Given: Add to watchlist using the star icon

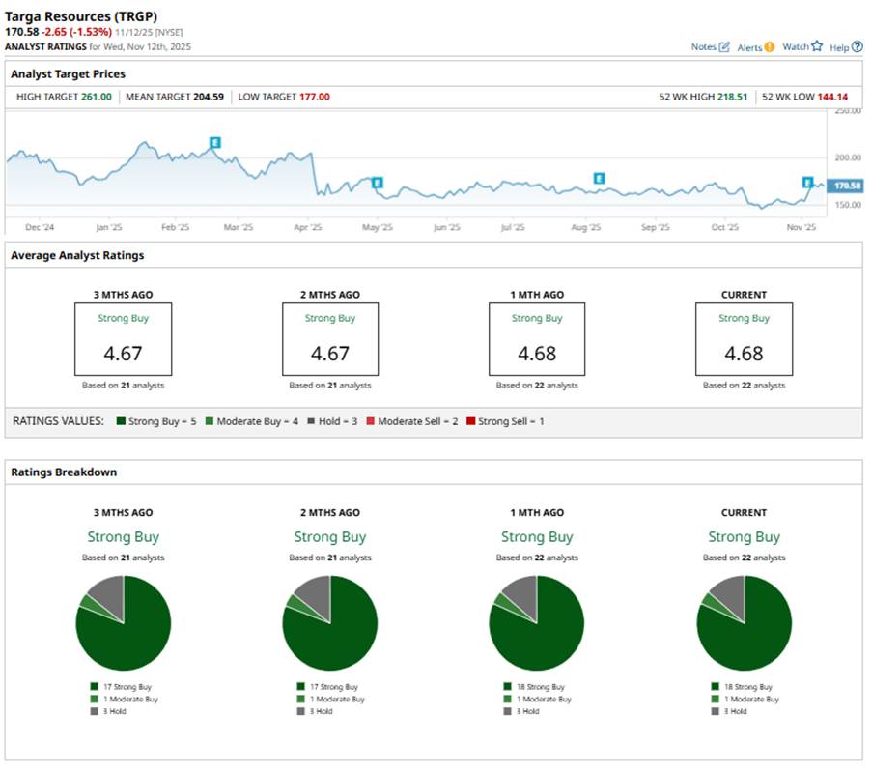Looking at the screenshot, I should click(817, 45).
